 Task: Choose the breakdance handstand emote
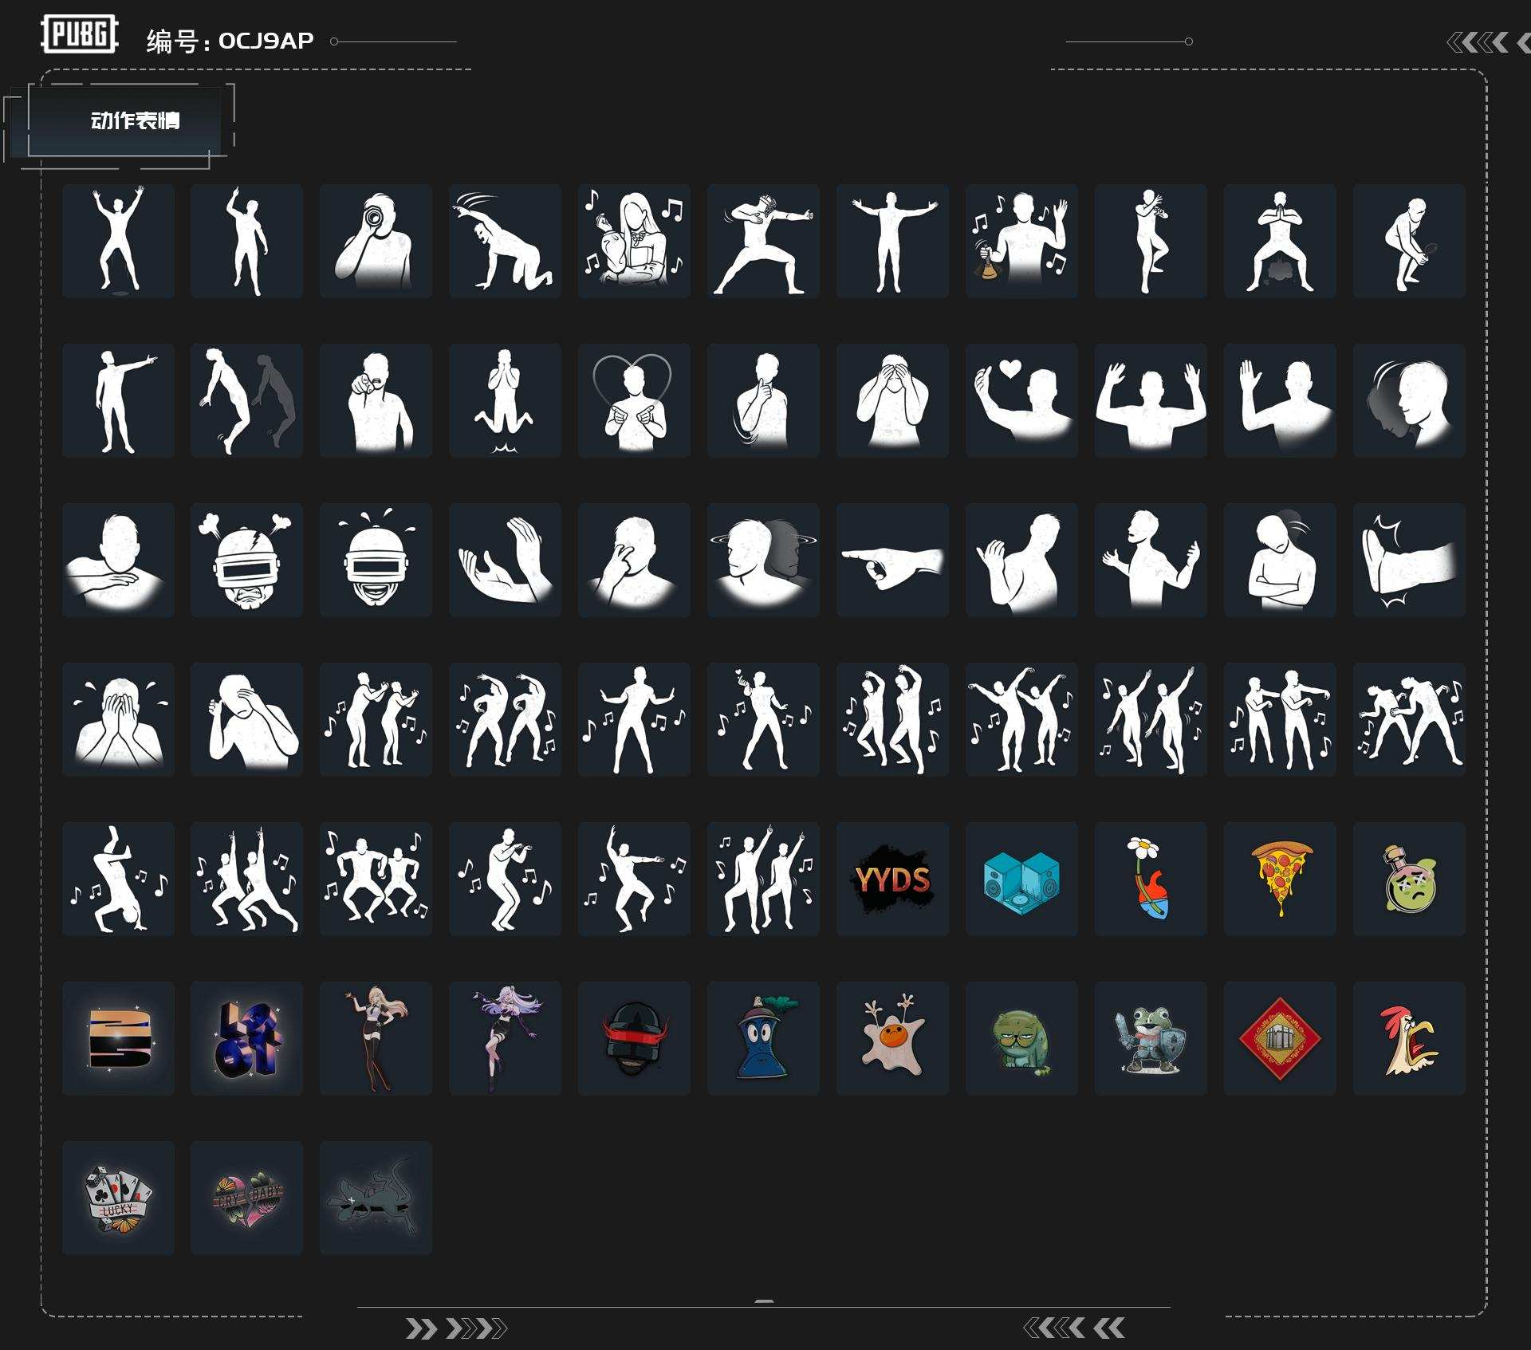[x=118, y=879]
